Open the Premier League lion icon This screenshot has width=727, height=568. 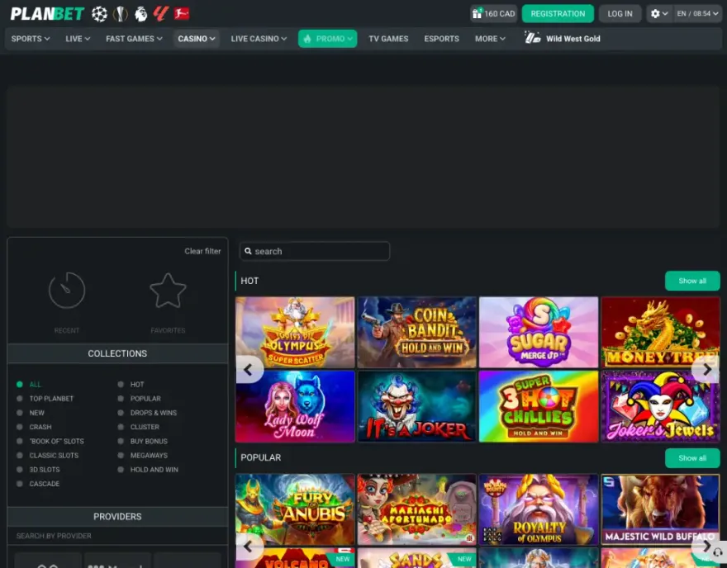(x=141, y=14)
